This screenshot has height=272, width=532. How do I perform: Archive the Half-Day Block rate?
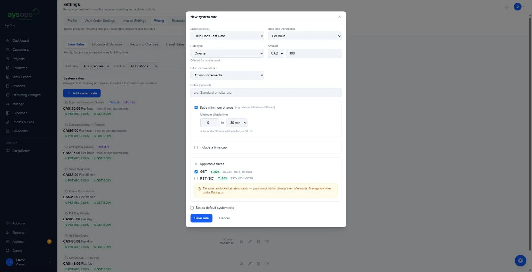[x=267, y=241]
